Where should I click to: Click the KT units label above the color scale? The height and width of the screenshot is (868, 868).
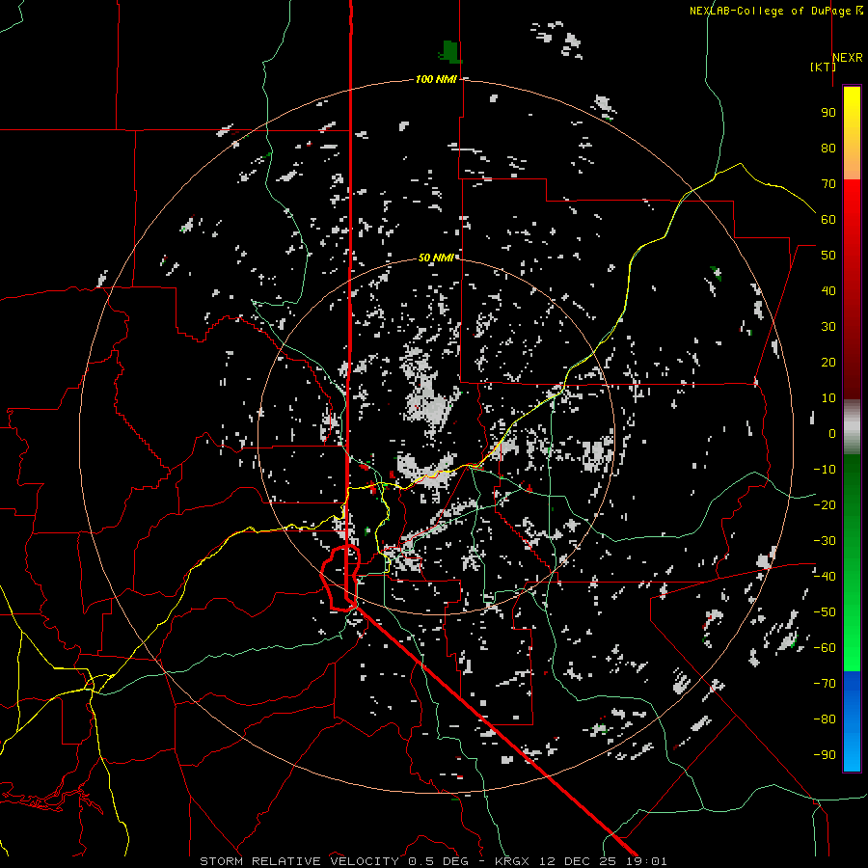(823, 67)
